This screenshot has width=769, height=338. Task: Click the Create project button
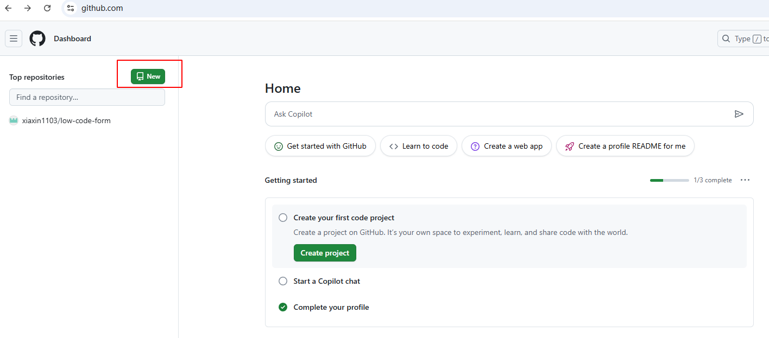(325, 253)
